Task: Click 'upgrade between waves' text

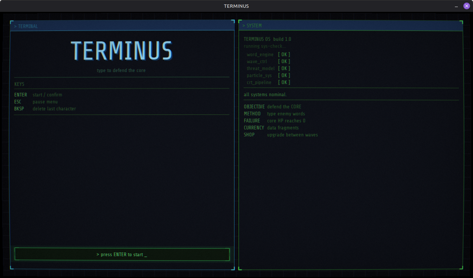Action: pyautogui.click(x=292, y=135)
